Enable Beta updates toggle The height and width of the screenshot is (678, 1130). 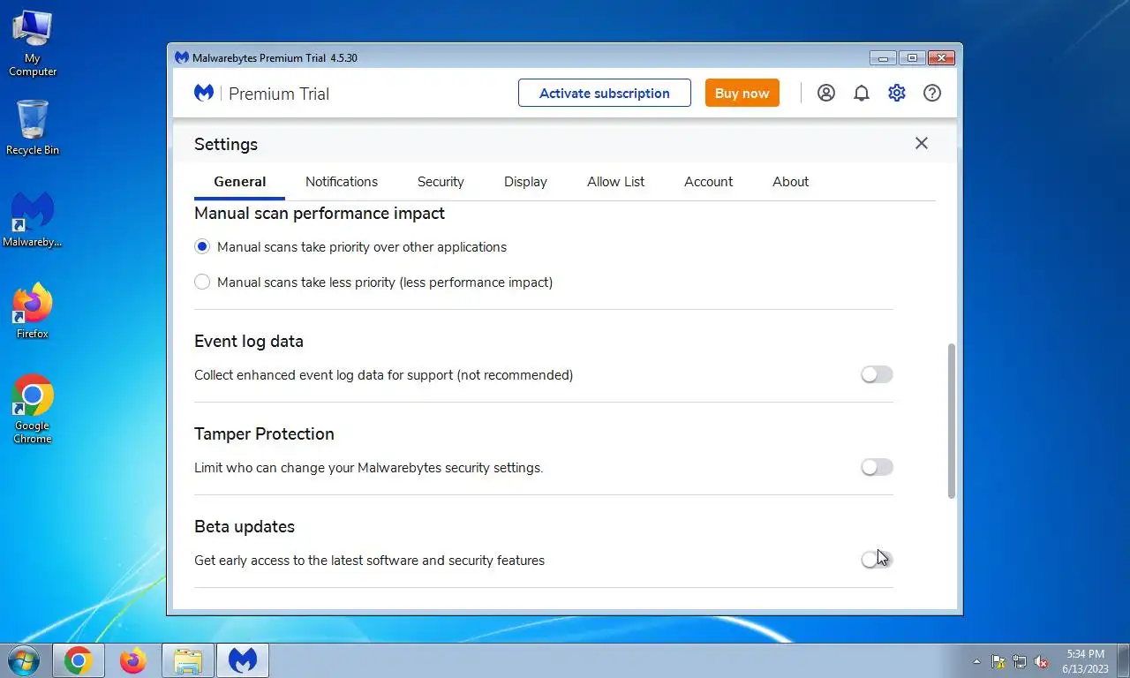[877, 559]
